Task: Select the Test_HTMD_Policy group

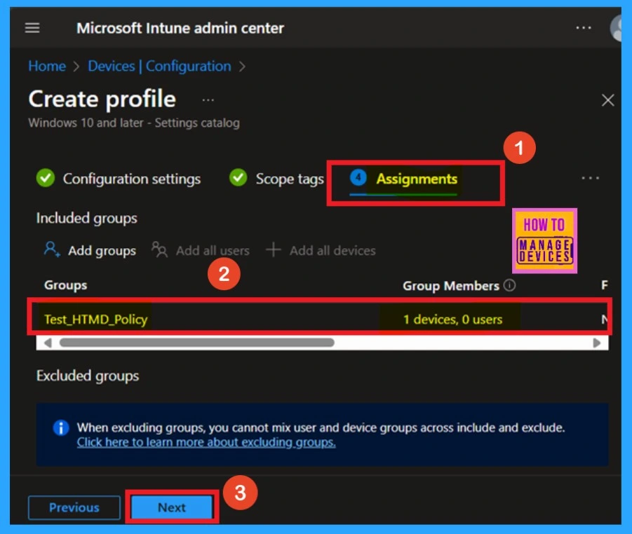Action: 96,320
